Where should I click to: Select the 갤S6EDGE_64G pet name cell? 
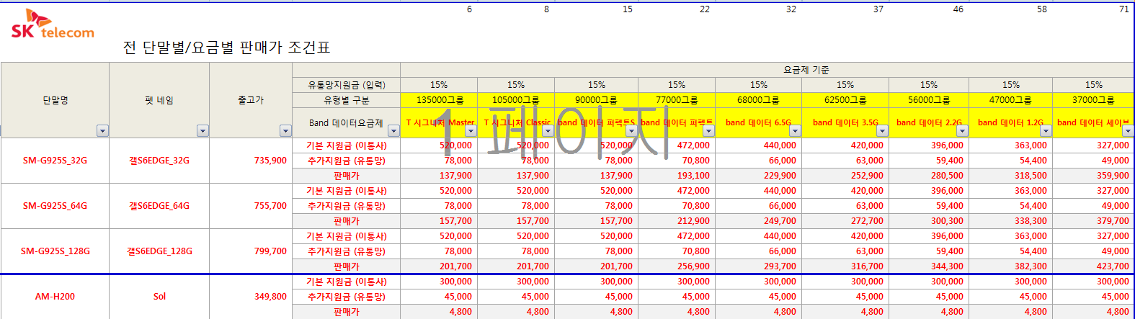(x=159, y=206)
